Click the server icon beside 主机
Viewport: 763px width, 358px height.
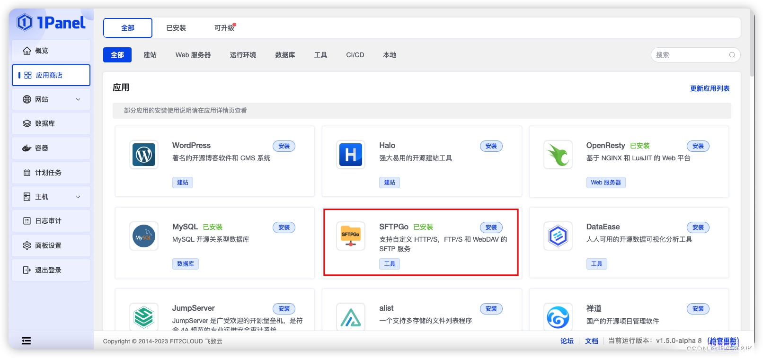pyautogui.click(x=27, y=197)
